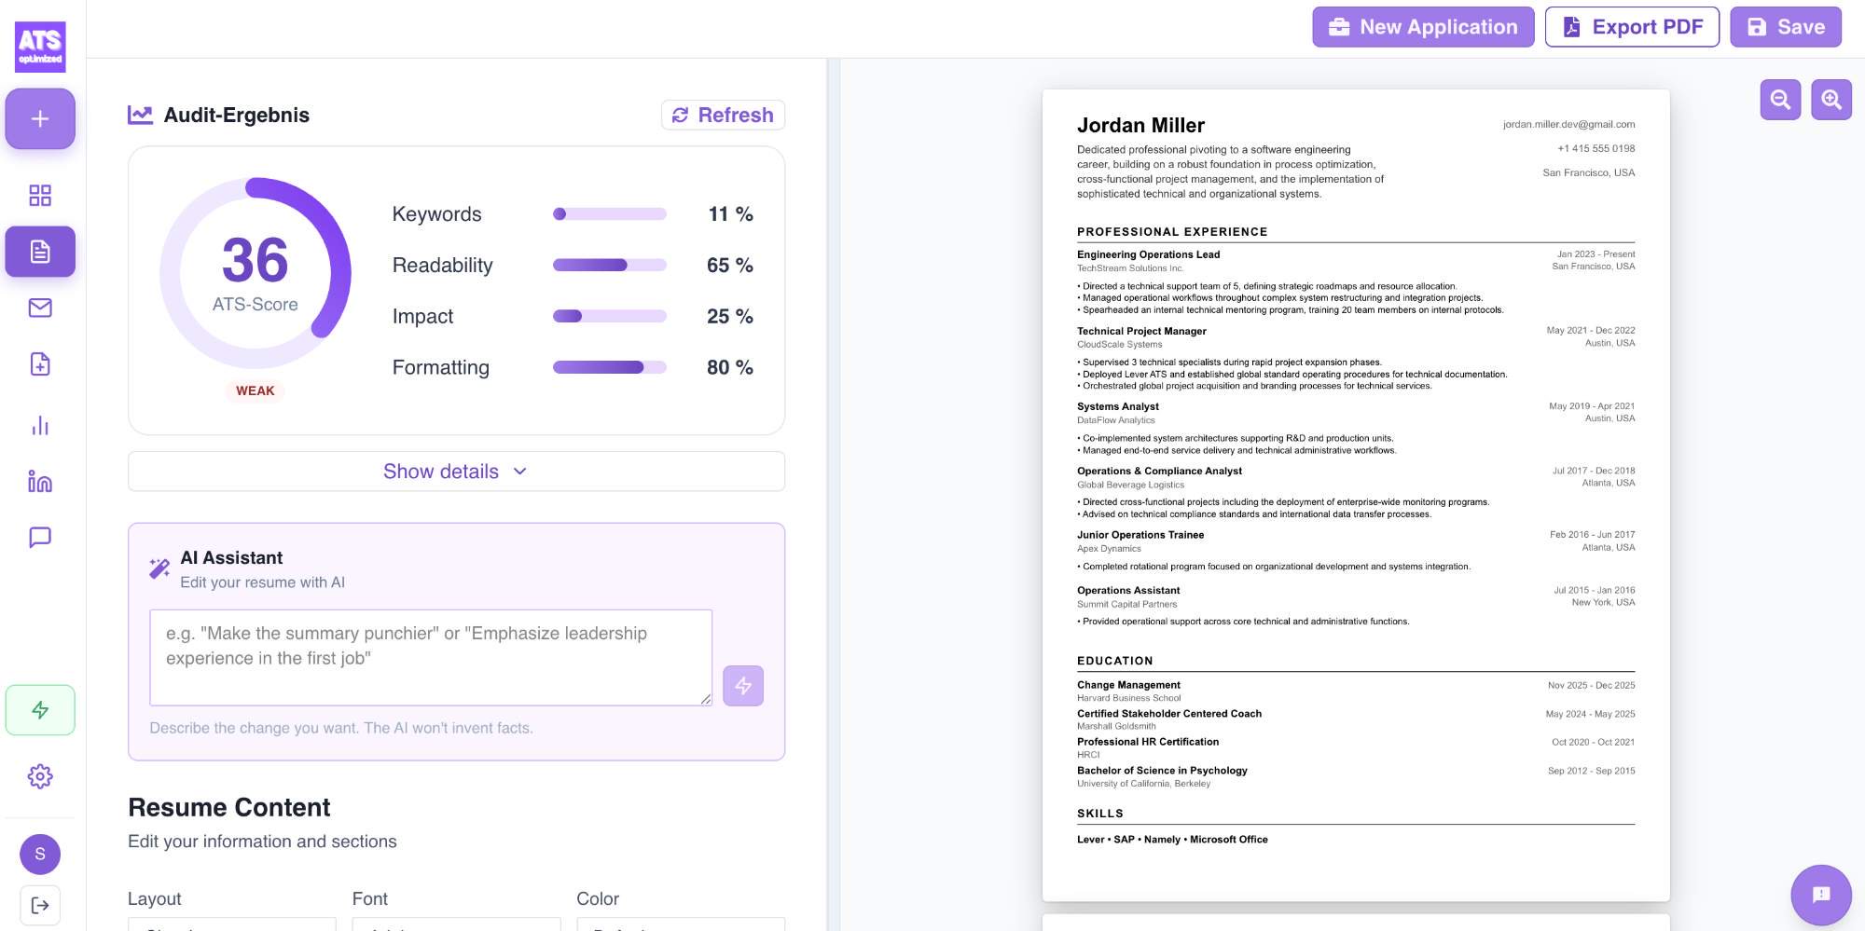Open the bar chart analytics sidebar icon
Image resolution: width=1865 pixels, height=931 pixels.
pyautogui.click(x=40, y=425)
